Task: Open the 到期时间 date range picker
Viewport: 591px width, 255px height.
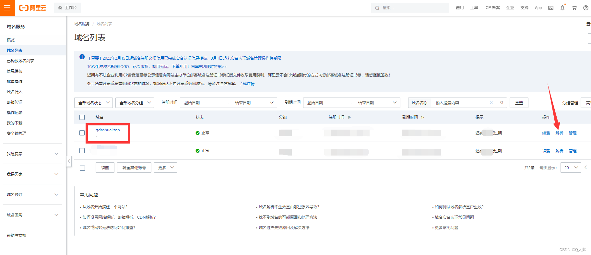Action: coord(352,103)
